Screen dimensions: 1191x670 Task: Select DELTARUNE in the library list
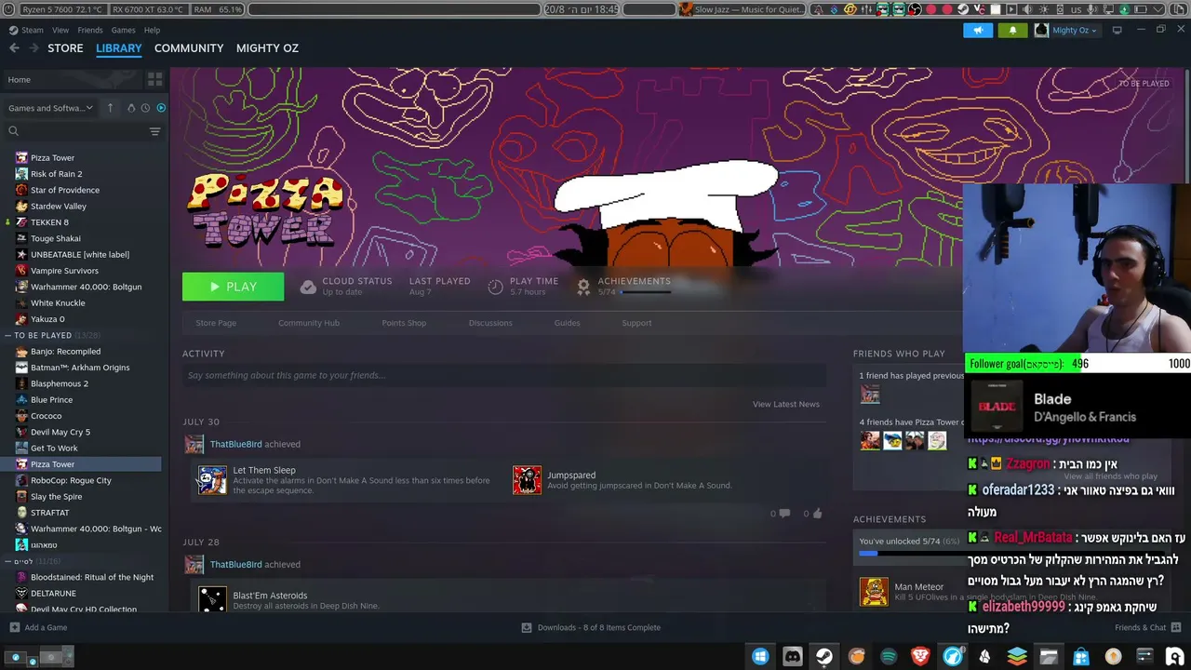pyautogui.click(x=53, y=594)
